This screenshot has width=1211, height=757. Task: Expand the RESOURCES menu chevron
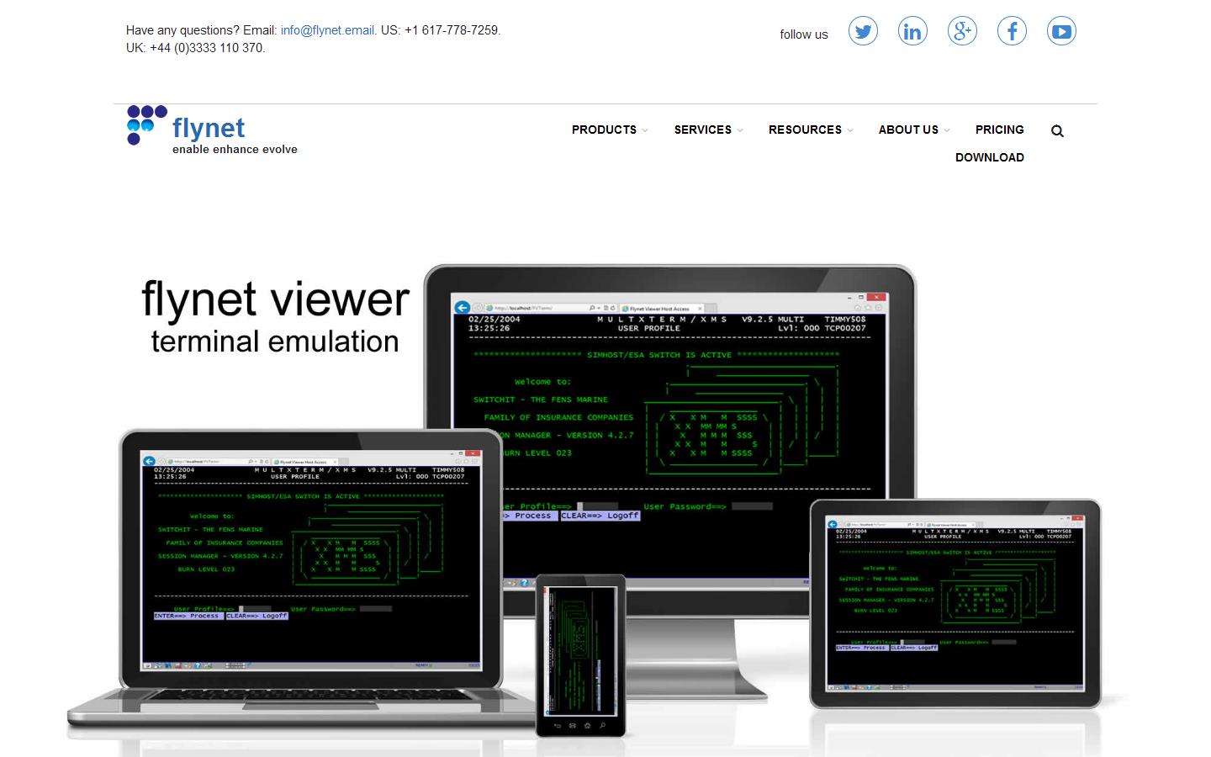pyautogui.click(x=850, y=130)
